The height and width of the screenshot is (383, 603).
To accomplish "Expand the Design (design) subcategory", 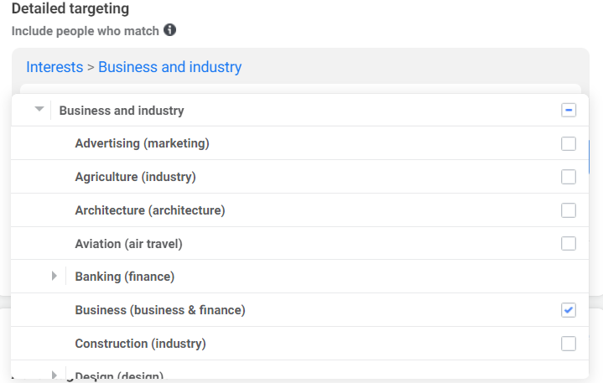I will [x=55, y=375].
